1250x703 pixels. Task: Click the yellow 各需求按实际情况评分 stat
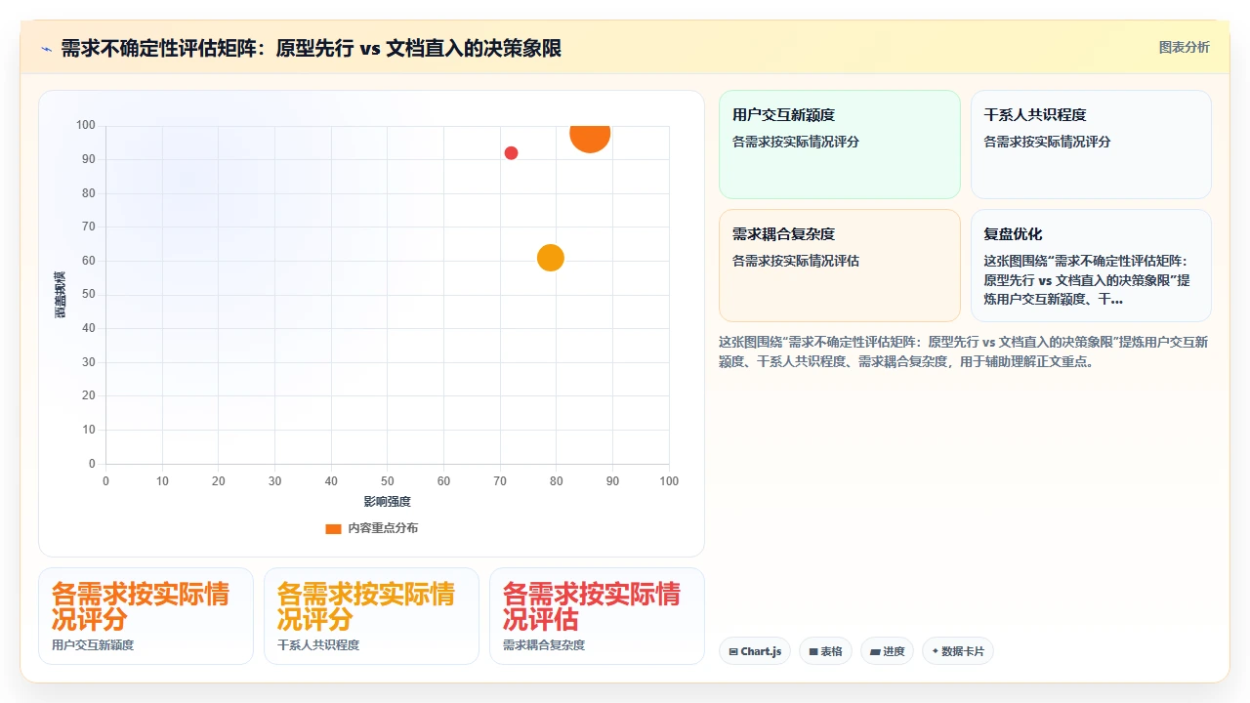click(366, 606)
